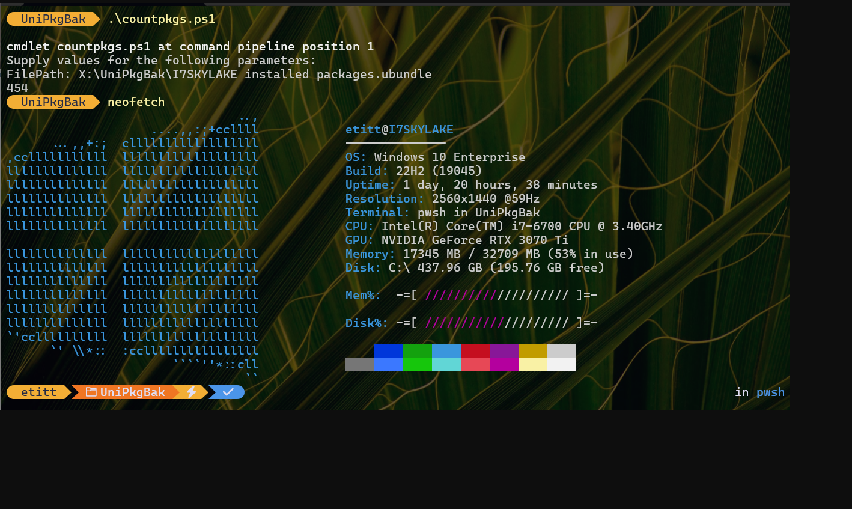Image resolution: width=852 pixels, height=509 pixels.
Task: Click the Mem% usage bar
Action: point(497,296)
